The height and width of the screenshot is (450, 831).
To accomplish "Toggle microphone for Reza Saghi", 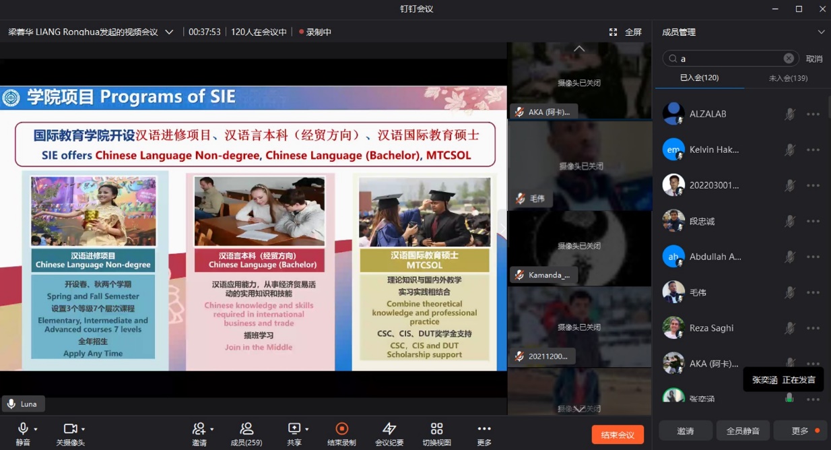I will (790, 328).
